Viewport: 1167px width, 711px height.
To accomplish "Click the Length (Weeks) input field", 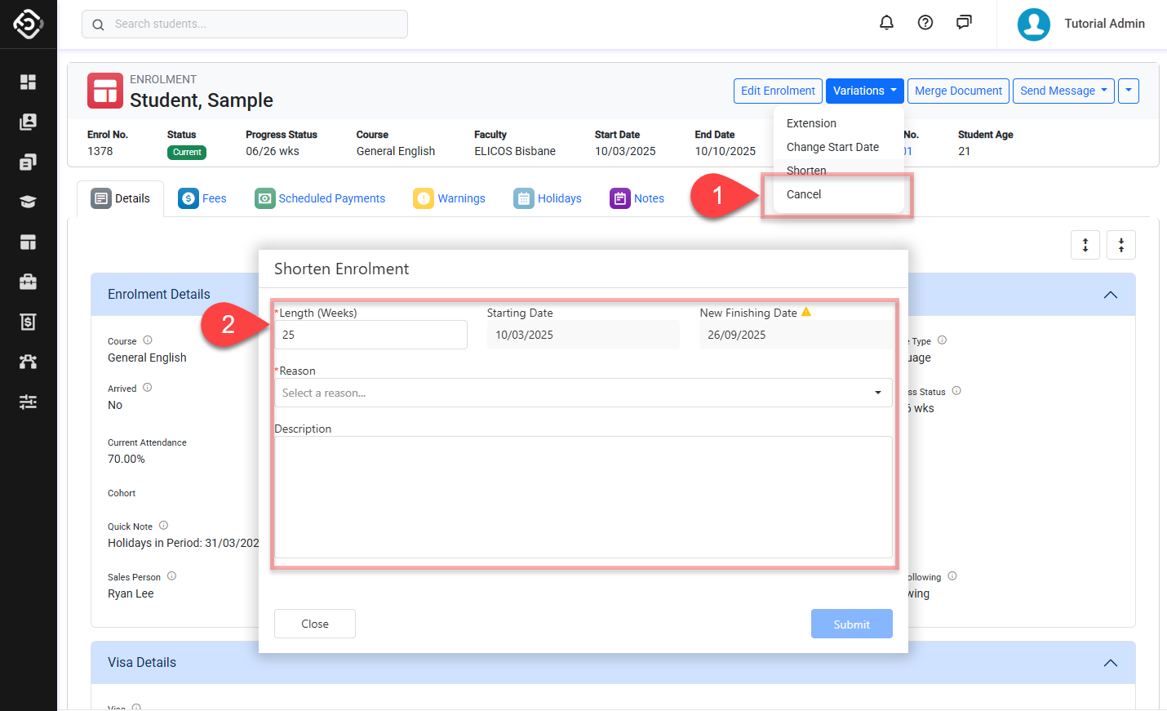I will (x=371, y=335).
